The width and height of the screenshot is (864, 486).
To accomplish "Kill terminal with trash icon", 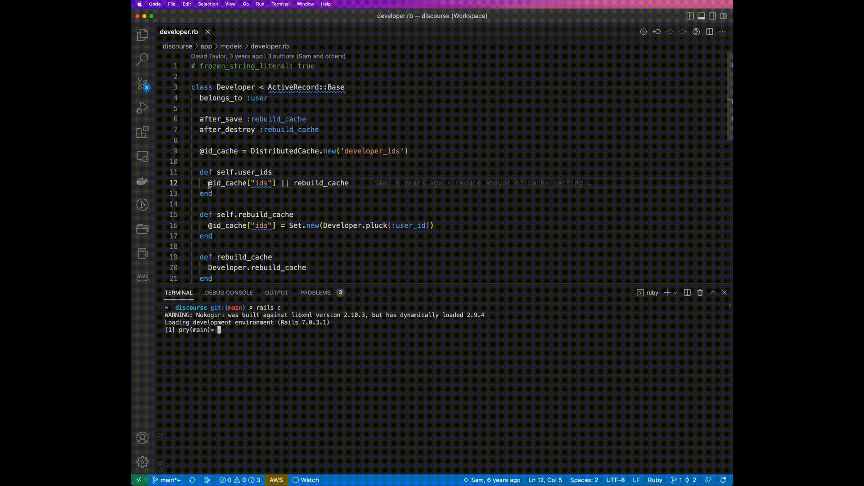I will pos(700,292).
